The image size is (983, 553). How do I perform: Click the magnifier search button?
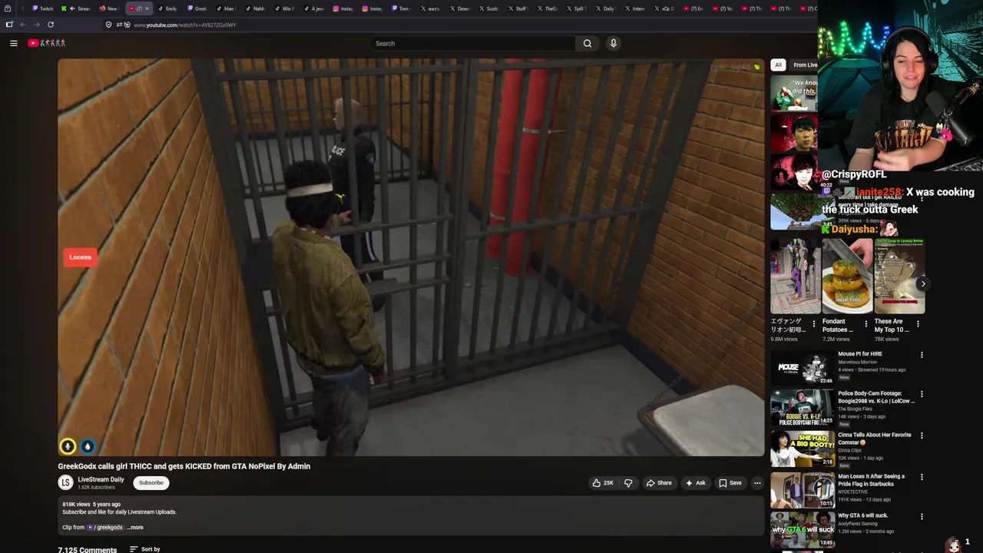(587, 43)
